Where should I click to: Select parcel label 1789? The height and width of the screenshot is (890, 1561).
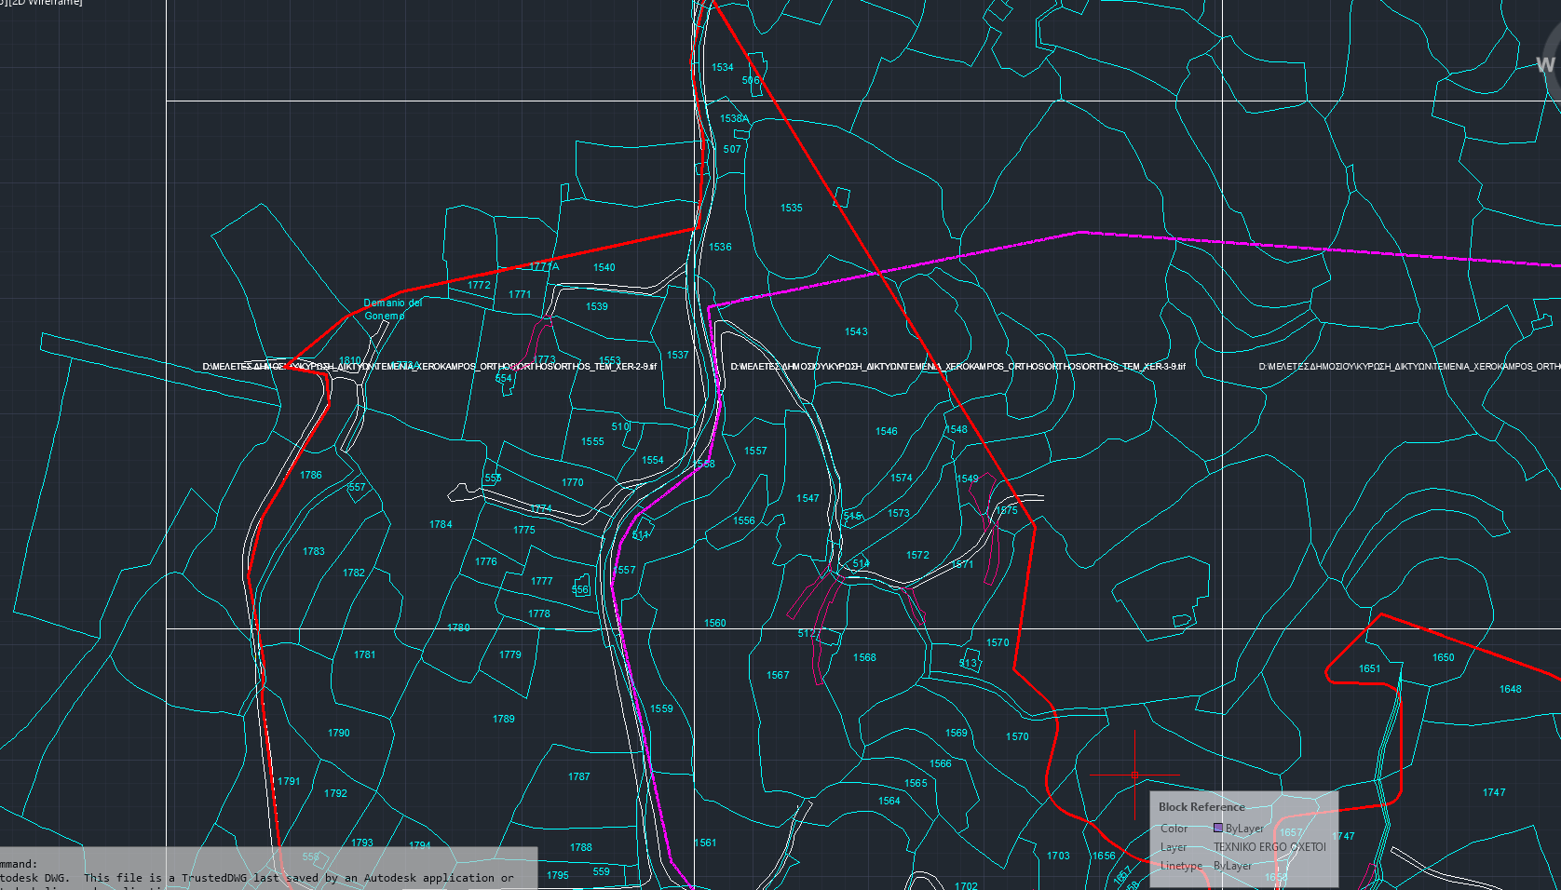point(503,720)
